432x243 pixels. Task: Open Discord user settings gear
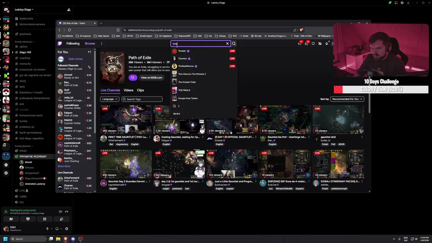[x=66, y=228]
